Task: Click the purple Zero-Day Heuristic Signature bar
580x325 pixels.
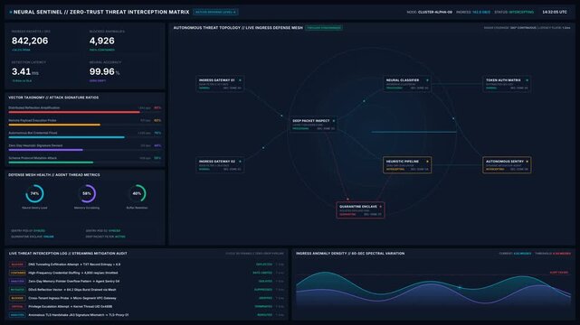Action: (46, 150)
